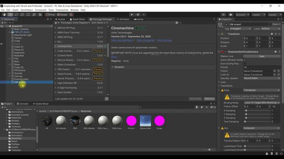Image resolution: width=284 pixels, height=159 pixels.
Task: Pick Follow target object selector
Action: tap(275, 71)
